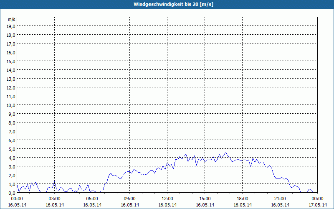This screenshot has height=209, width=334.
Task: Click the 19,0 y-axis label
Action: click(11, 26)
